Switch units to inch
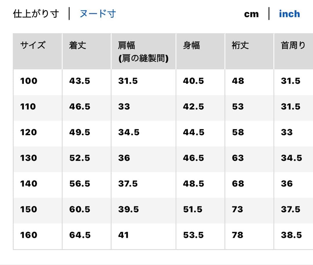The height and width of the screenshot is (265, 313). (x=289, y=14)
